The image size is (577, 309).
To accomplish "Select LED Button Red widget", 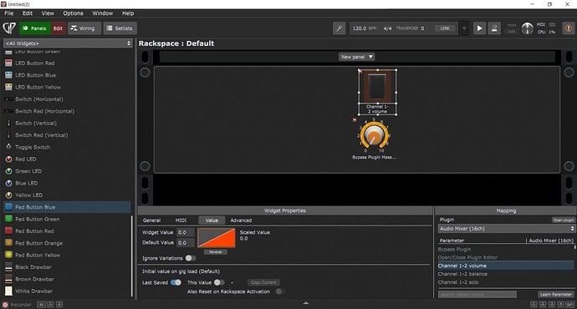I will tap(35, 63).
